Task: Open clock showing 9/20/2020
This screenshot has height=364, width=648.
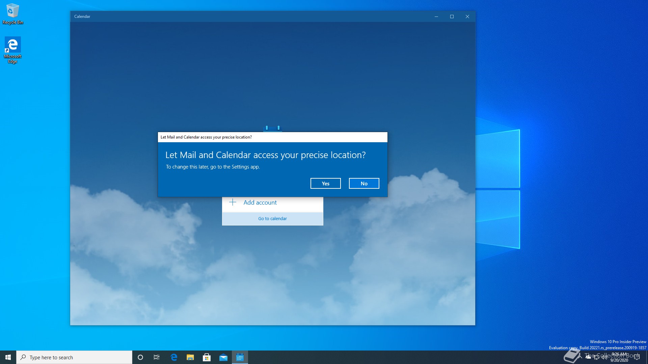Action: (619, 357)
